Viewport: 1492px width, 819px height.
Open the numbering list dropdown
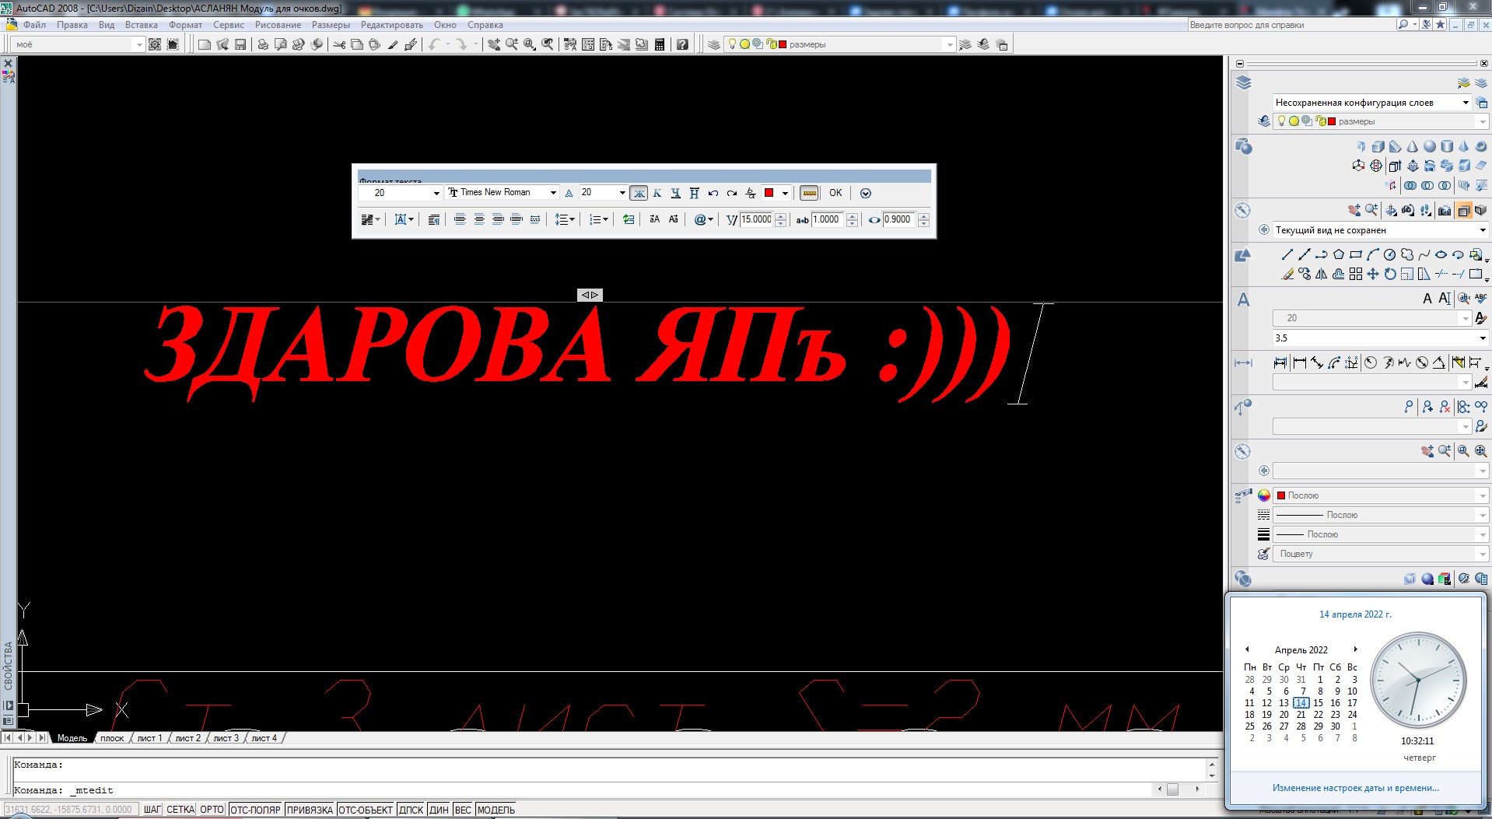[x=598, y=219]
